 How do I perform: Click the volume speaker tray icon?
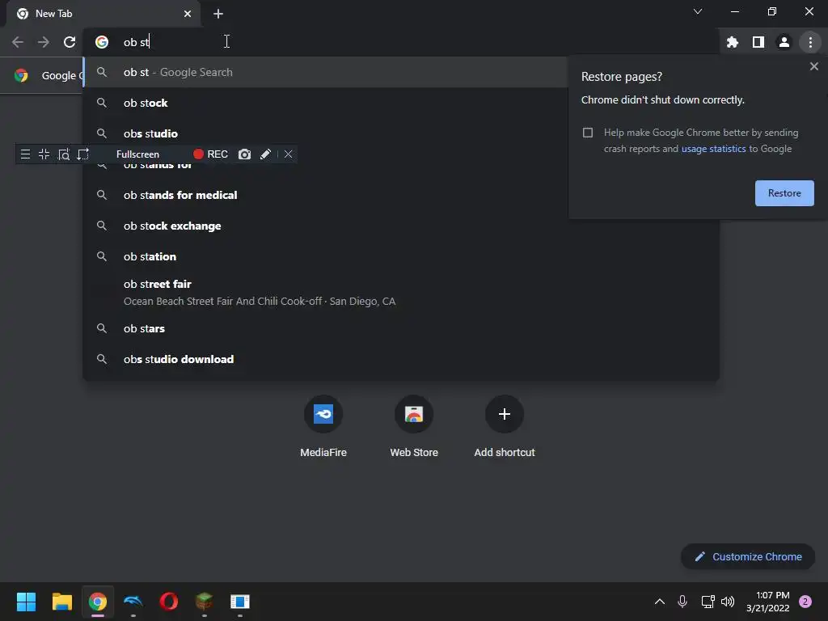pos(728,602)
